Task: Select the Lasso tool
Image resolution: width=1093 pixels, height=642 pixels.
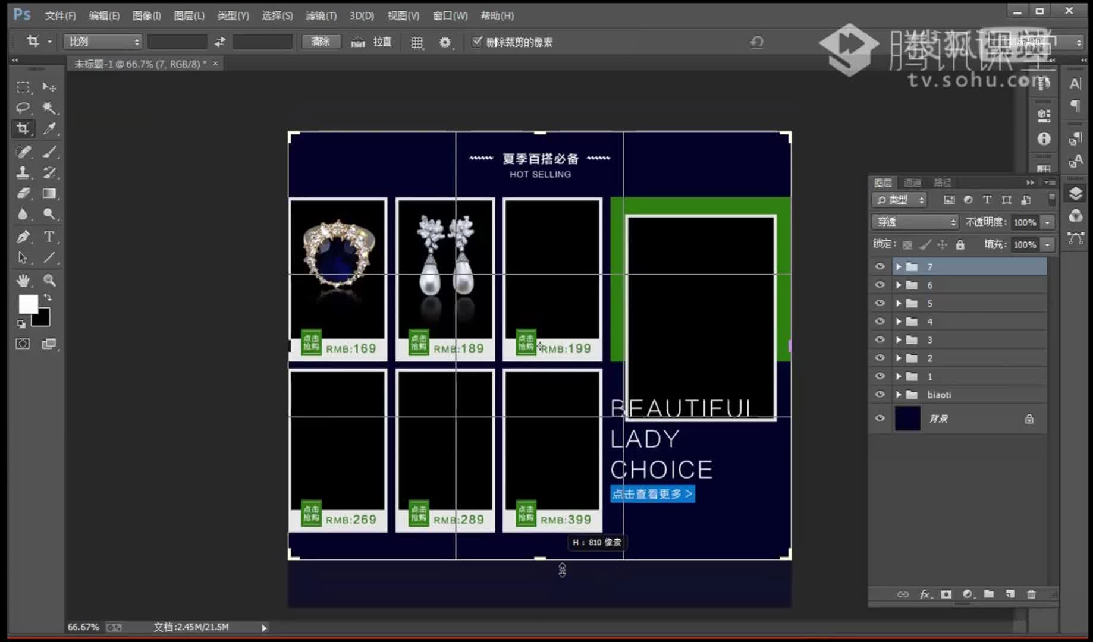Action: (x=23, y=108)
